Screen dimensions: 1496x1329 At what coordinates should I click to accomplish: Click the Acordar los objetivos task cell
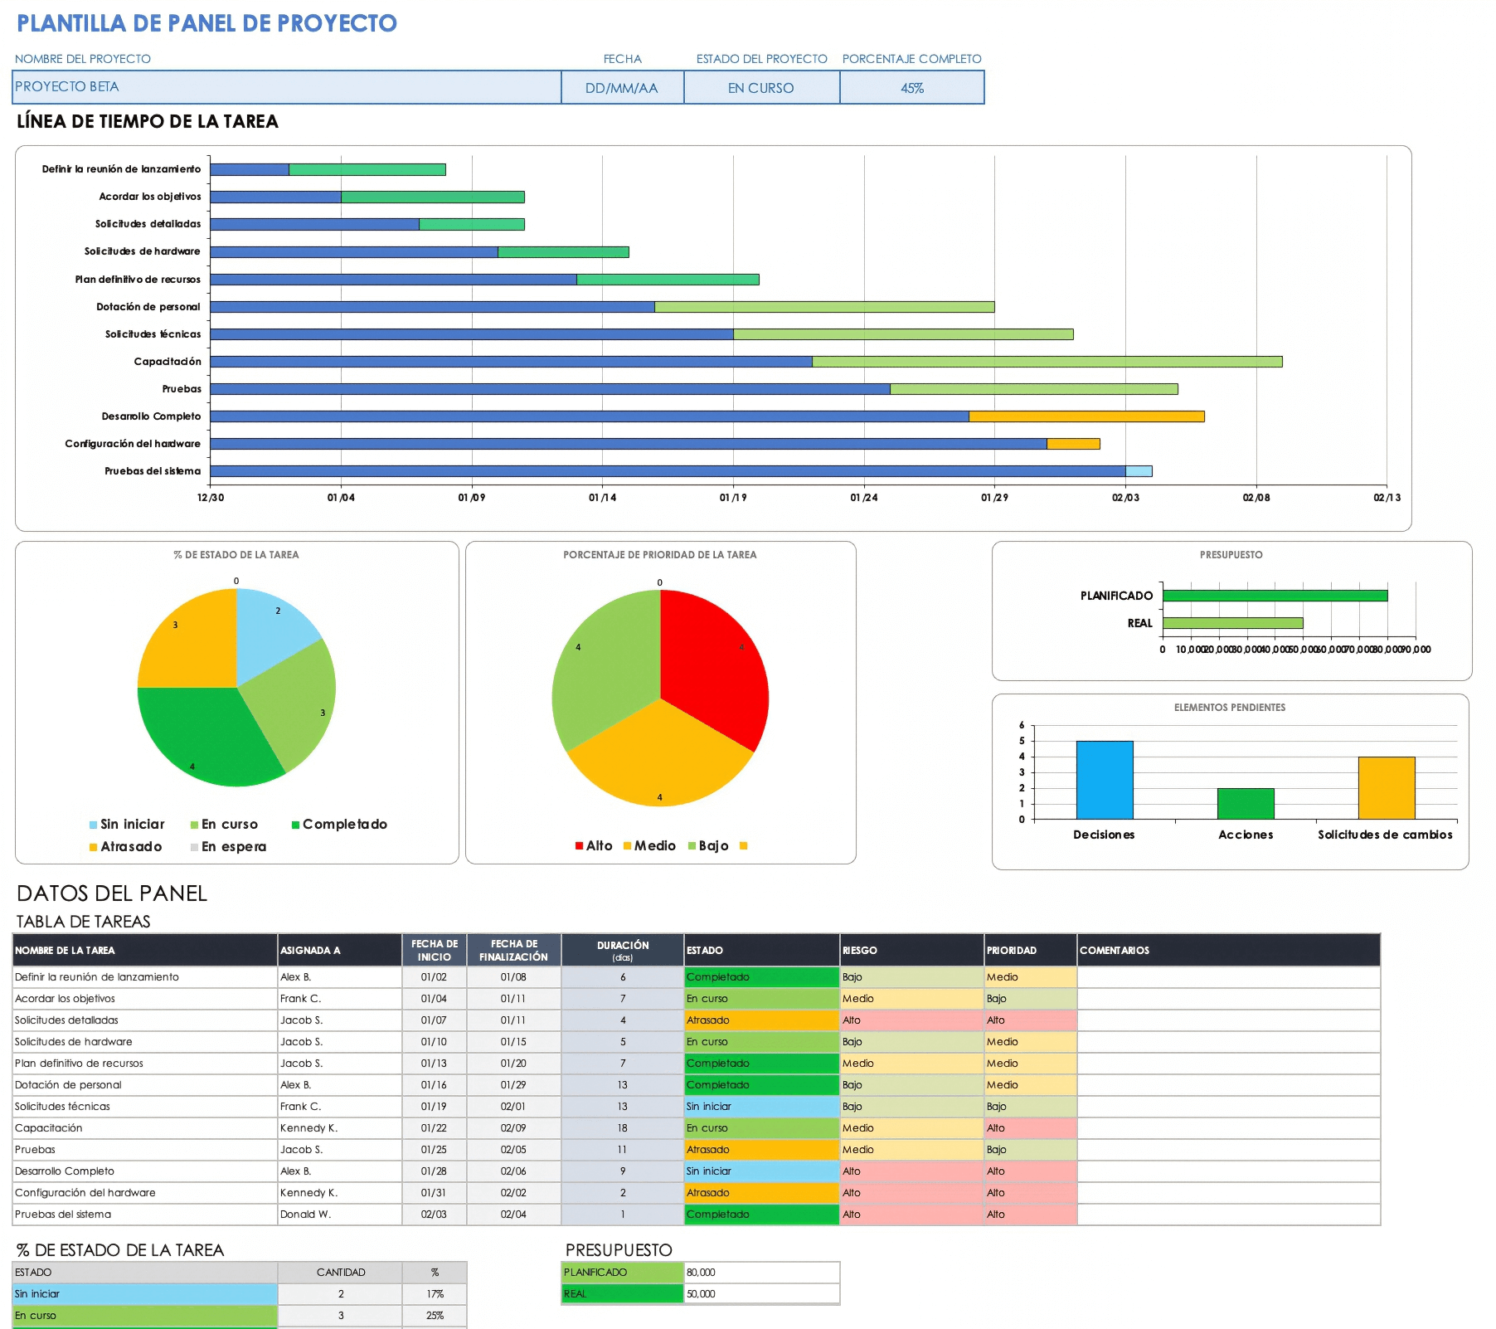click(145, 999)
